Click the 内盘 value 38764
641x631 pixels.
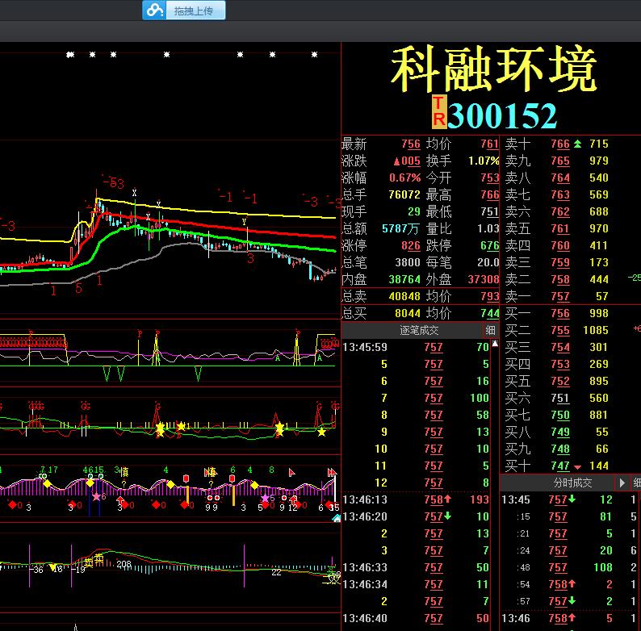point(404,279)
